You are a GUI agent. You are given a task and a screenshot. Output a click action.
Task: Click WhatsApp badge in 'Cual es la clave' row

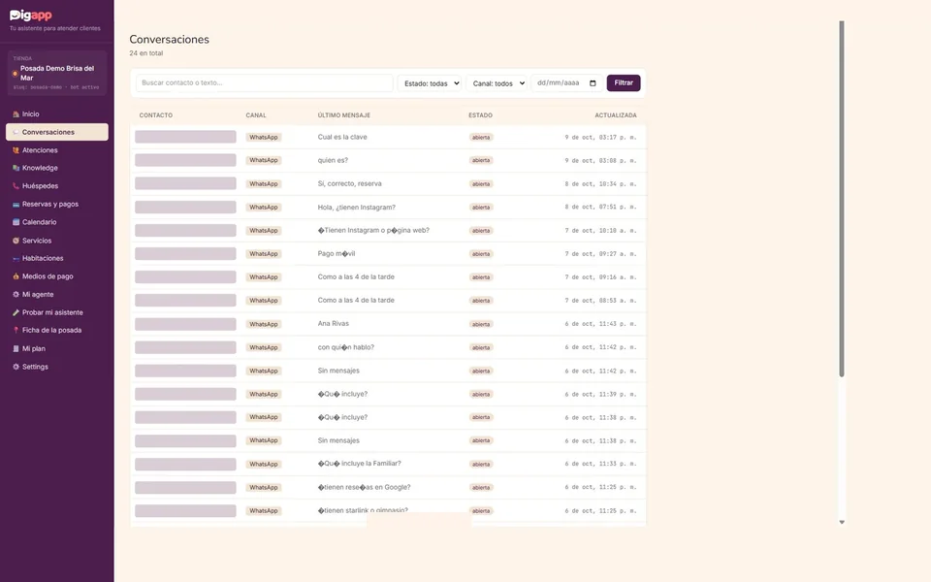tap(264, 137)
